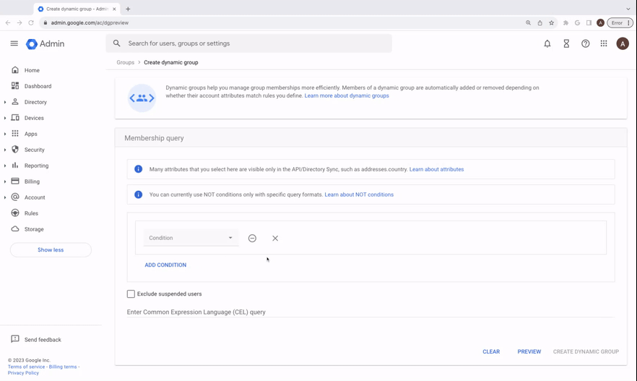Open Terms of service link
637x381 pixels.
[27, 367]
